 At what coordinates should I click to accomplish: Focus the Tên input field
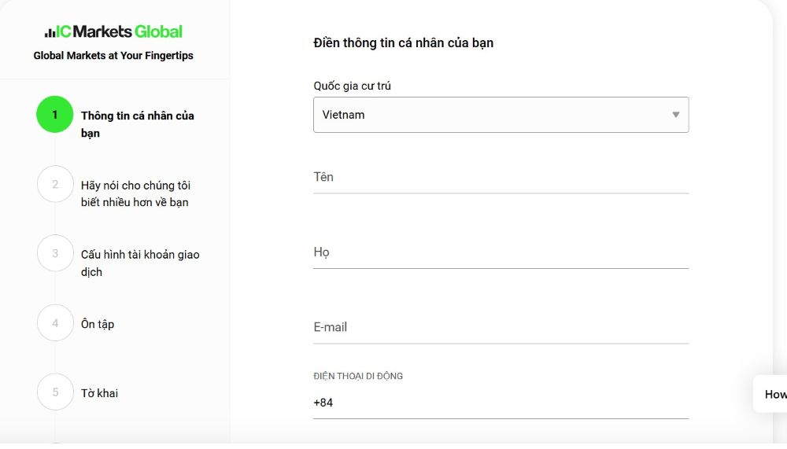tap(501, 178)
